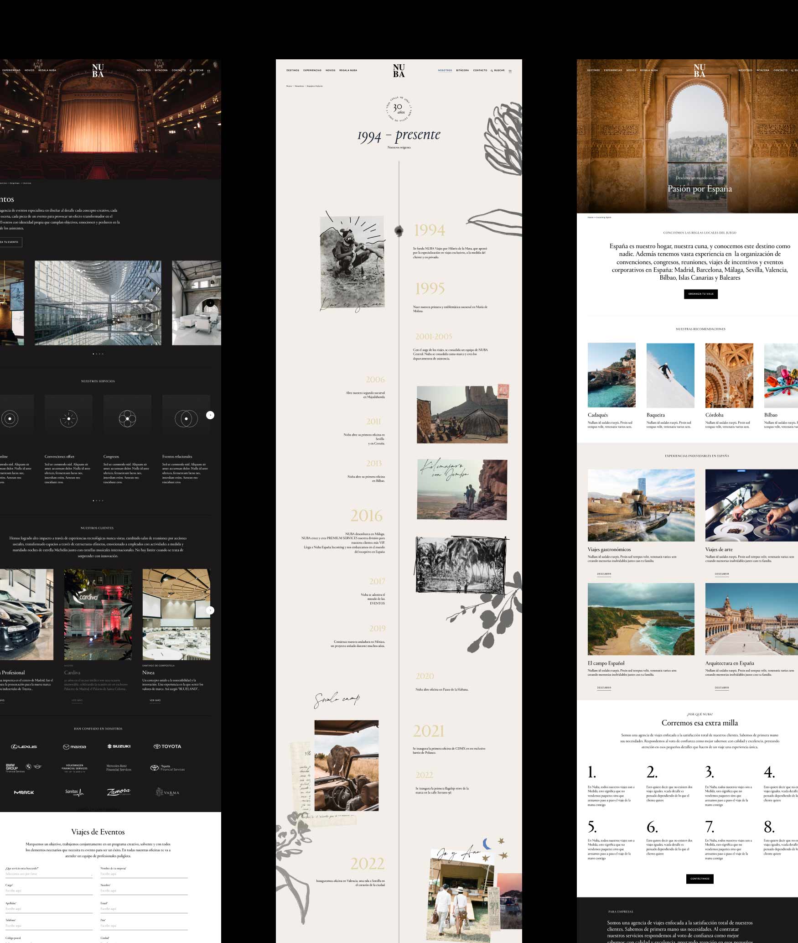The image size is (798, 943).
Task: Click the next arrow in the clients carousel
Action: (210, 610)
